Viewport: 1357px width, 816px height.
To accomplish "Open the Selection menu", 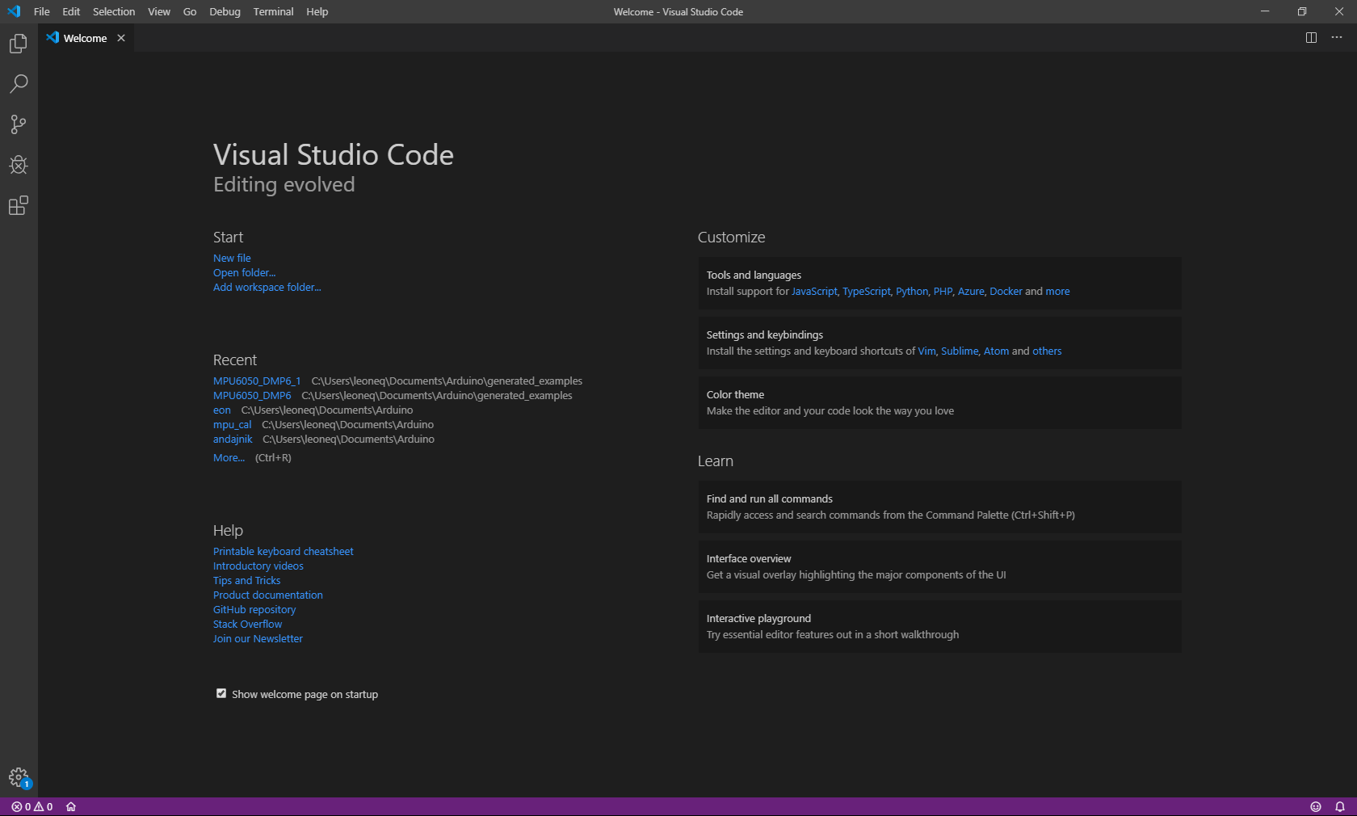I will 114,11.
